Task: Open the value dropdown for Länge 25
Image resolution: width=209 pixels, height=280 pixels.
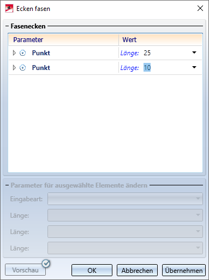Action: click(194, 52)
